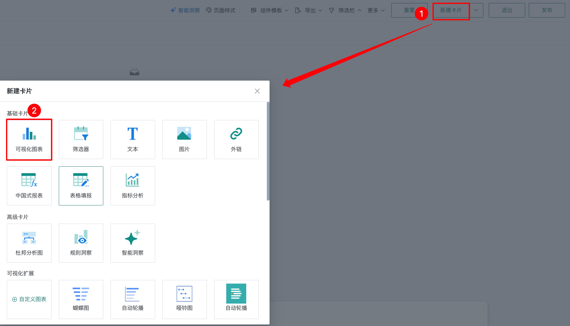
Task: Choose the 筛选器 filter card
Action: (81, 139)
